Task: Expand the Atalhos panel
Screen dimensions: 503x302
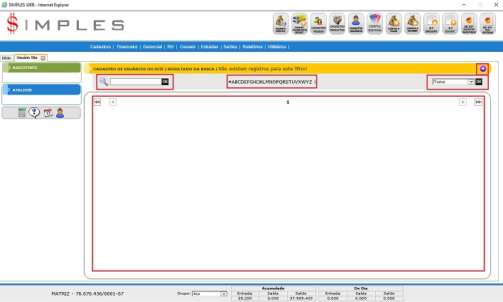Action: click(x=41, y=90)
